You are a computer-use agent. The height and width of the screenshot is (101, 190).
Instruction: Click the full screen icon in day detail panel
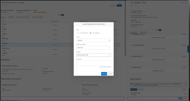[183, 3]
